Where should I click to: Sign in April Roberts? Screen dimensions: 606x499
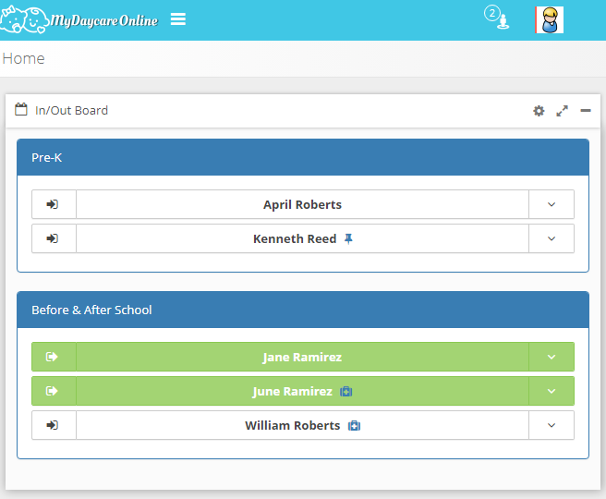click(x=54, y=205)
